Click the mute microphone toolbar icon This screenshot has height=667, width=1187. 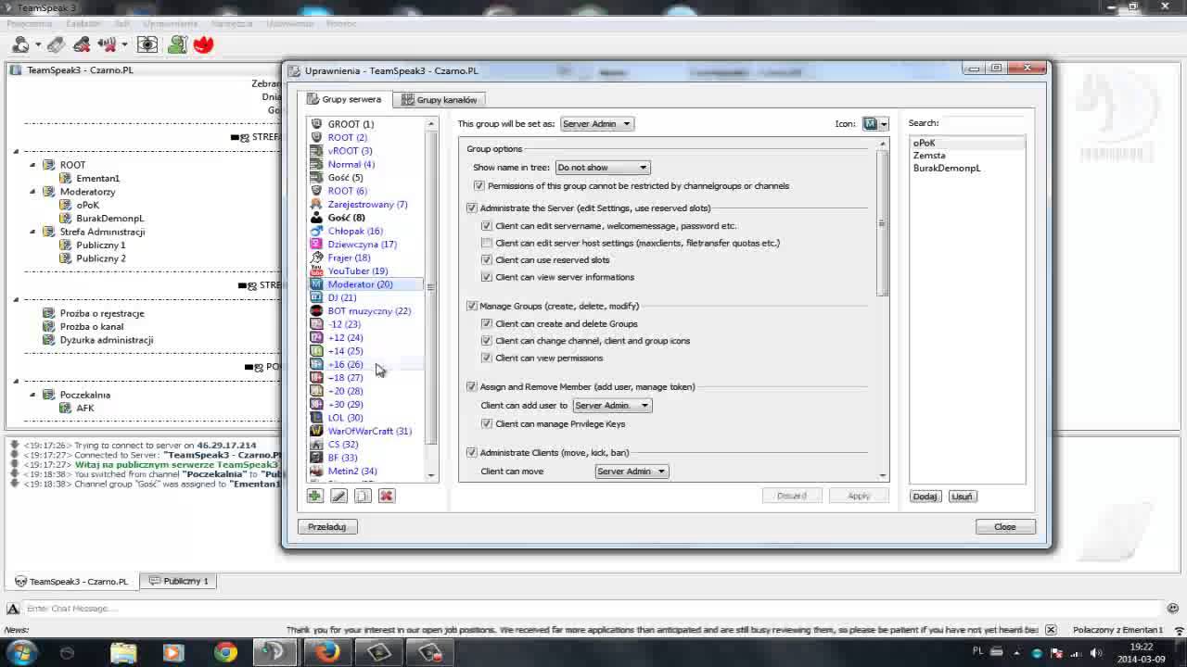pyautogui.click(x=82, y=44)
